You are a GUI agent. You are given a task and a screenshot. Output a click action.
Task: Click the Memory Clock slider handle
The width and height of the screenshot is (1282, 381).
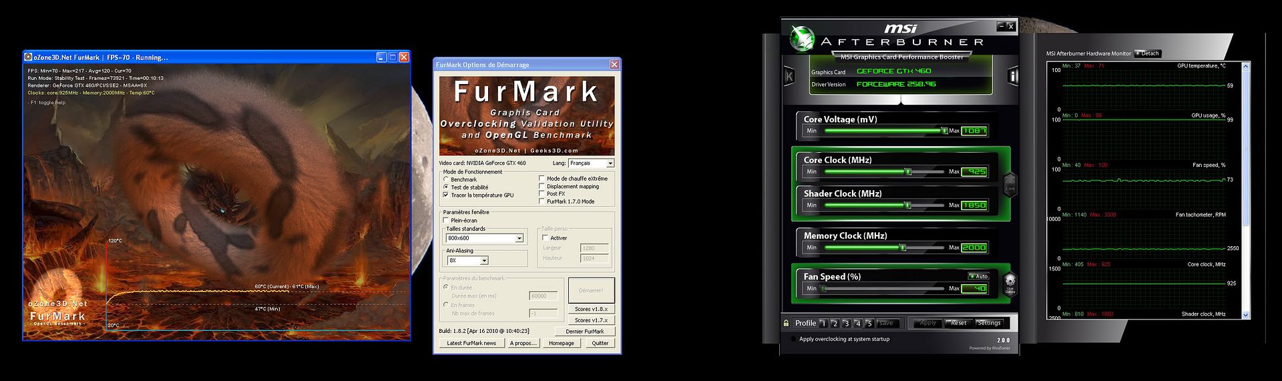(903, 248)
